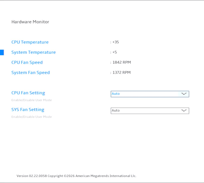Viewport: 204px width, 183px height.
Task: Click the Hardware Monitor page title
Action: click(30, 22)
